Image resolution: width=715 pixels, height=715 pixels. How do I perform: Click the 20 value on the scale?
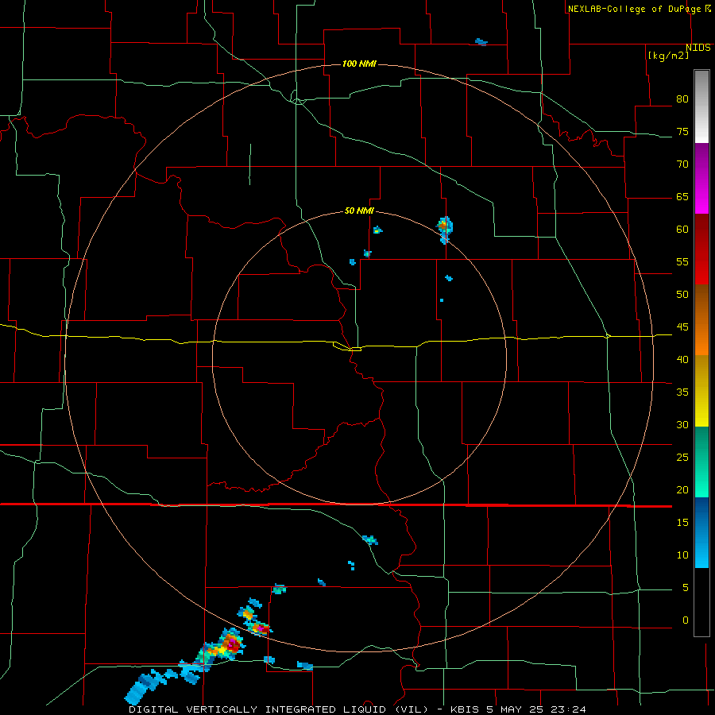click(682, 490)
